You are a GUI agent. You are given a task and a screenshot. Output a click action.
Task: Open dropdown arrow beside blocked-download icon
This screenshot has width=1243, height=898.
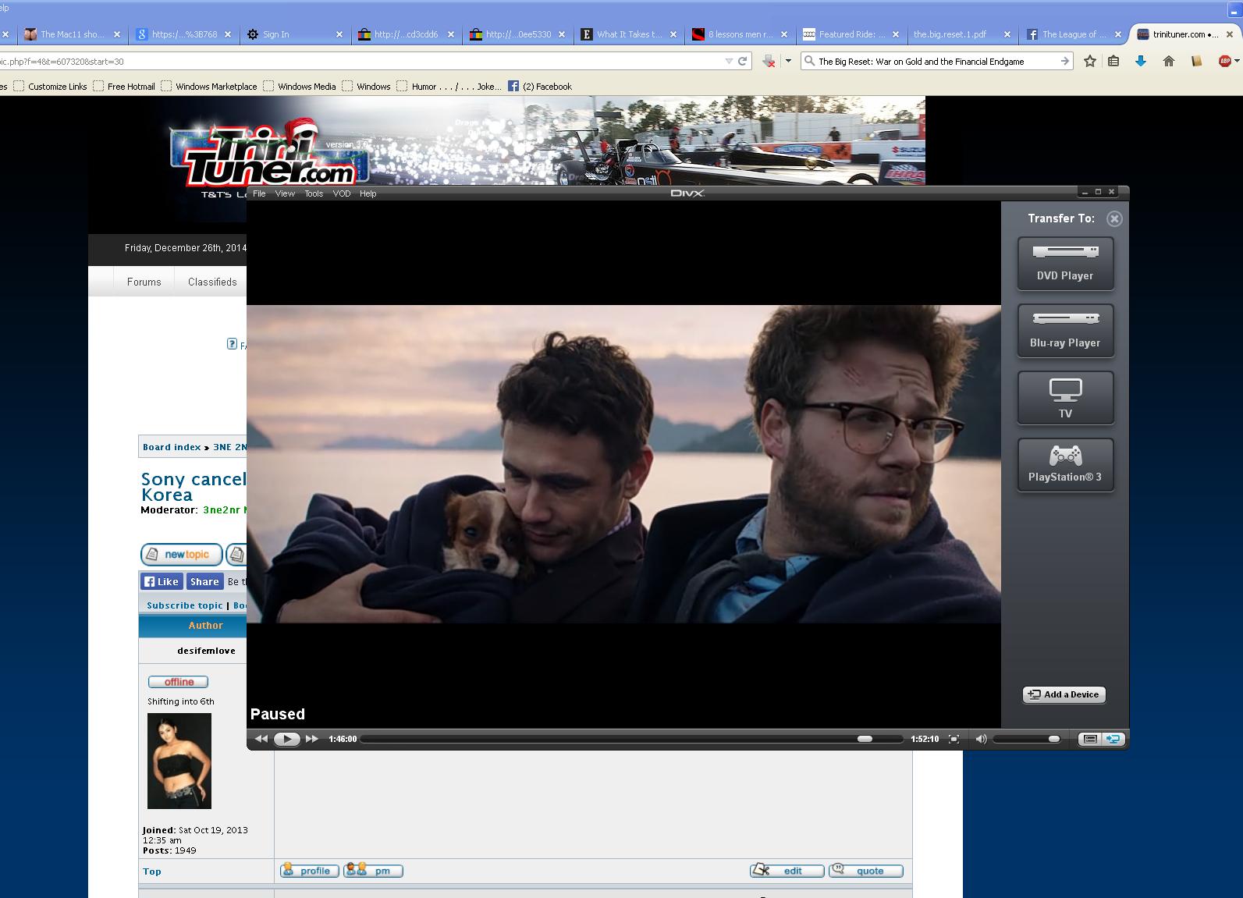click(x=788, y=61)
